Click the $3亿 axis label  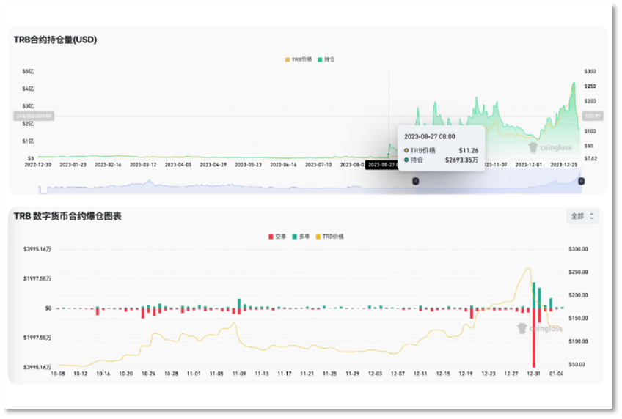pos(28,106)
